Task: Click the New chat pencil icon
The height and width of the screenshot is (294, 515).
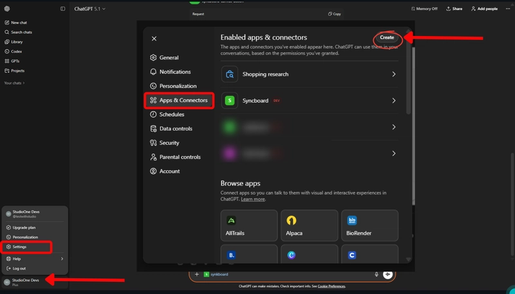Action: tap(7, 22)
